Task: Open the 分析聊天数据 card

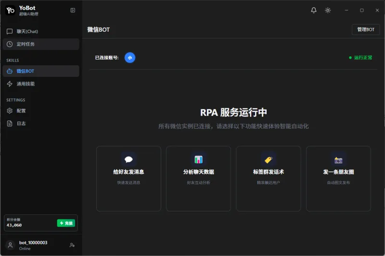Action: (198, 179)
